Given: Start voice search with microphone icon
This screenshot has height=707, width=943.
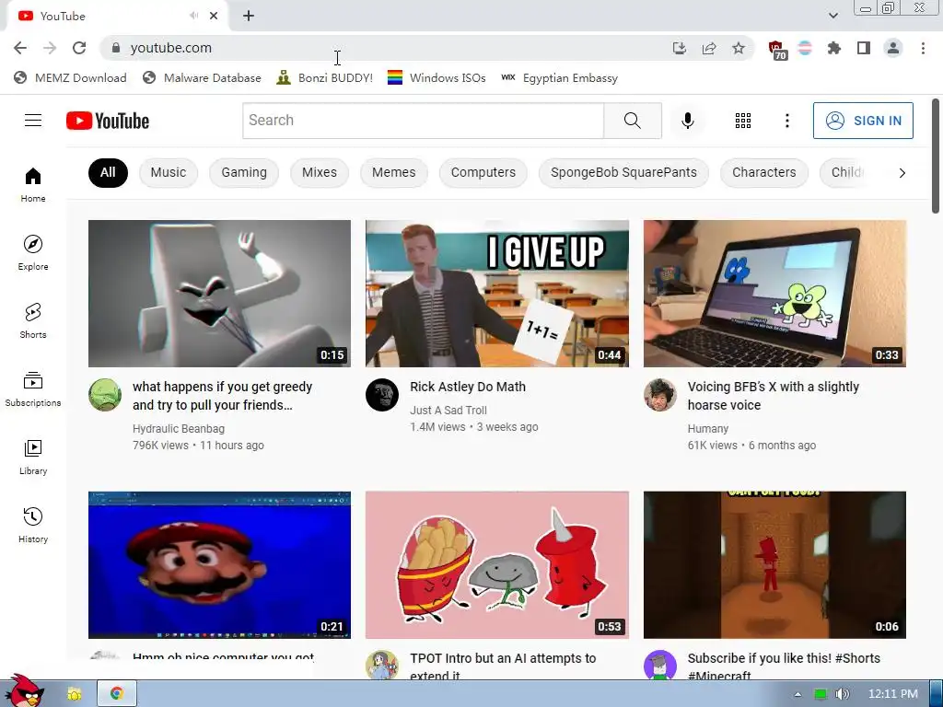Looking at the screenshot, I should (687, 121).
